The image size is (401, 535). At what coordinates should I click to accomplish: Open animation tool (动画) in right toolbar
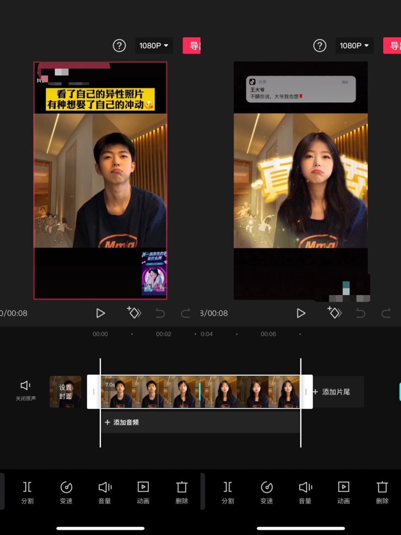(343, 492)
